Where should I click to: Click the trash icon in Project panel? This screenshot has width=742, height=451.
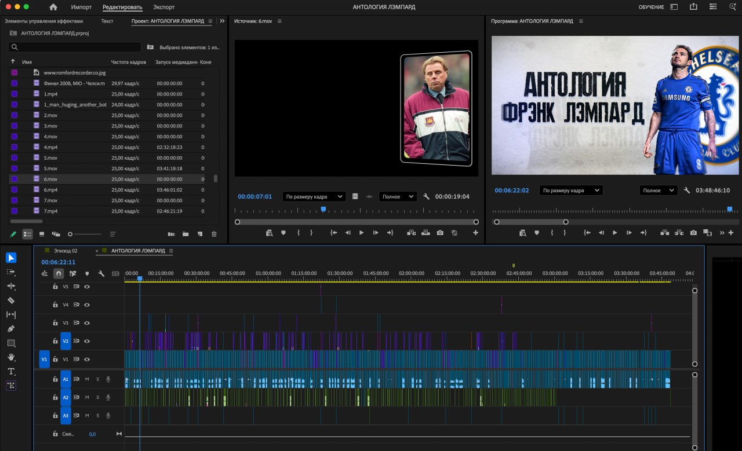214,234
